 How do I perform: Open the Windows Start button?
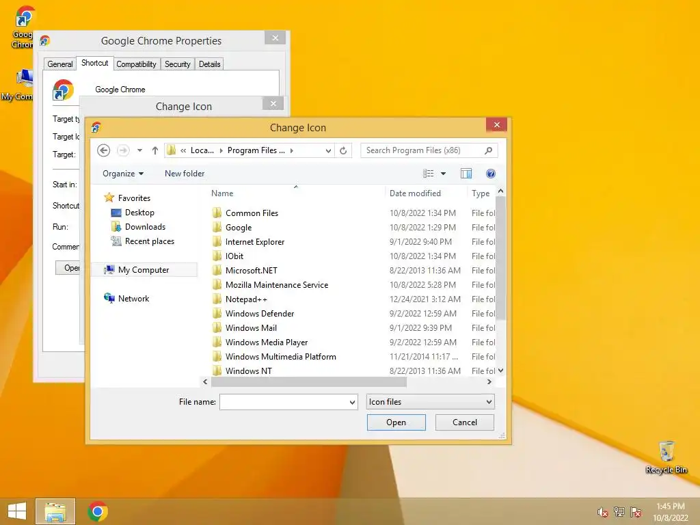(x=16, y=511)
